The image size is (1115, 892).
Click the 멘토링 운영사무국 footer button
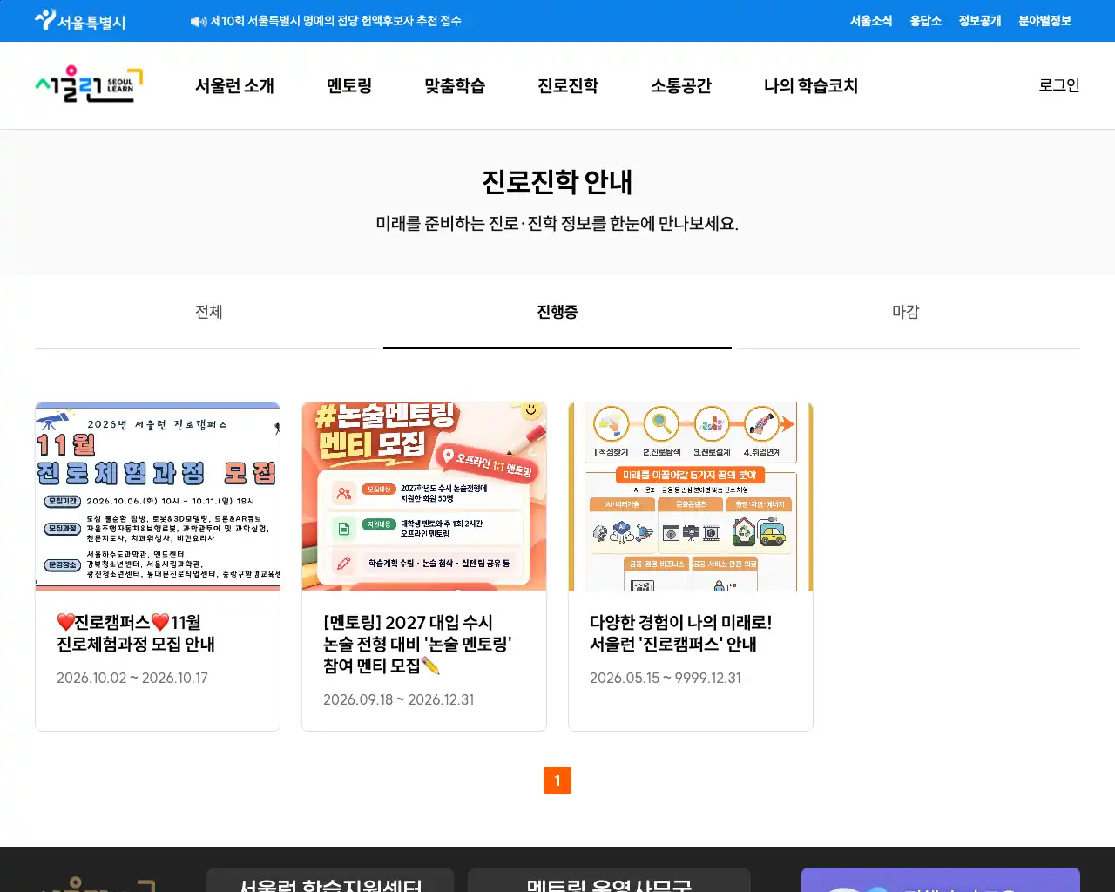609,880
